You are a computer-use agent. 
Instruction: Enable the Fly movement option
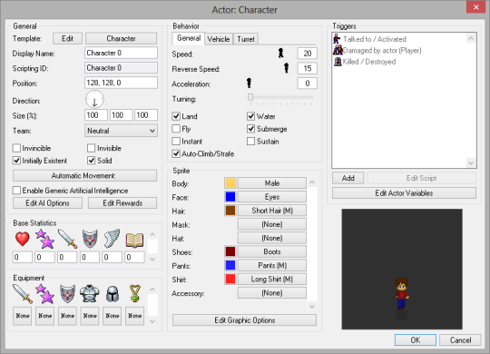[x=176, y=129]
